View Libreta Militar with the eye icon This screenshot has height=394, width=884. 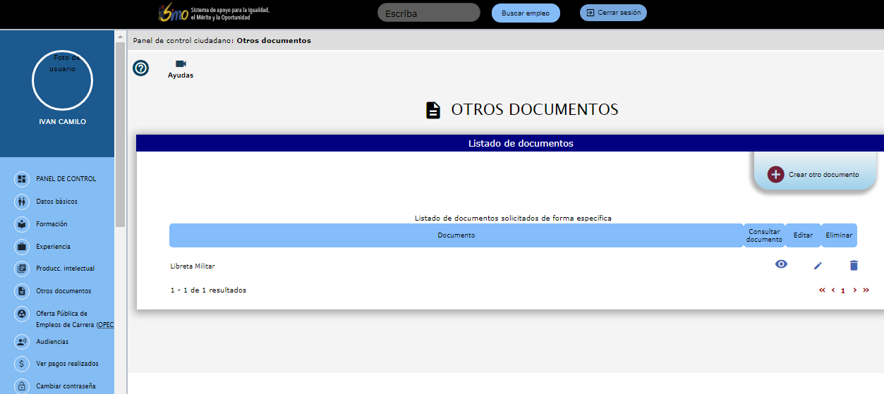[781, 264]
